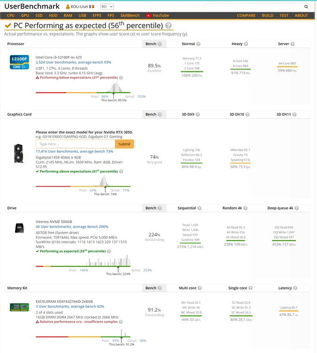Click the red YouTube icon in the nav bar

click(x=149, y=16)
